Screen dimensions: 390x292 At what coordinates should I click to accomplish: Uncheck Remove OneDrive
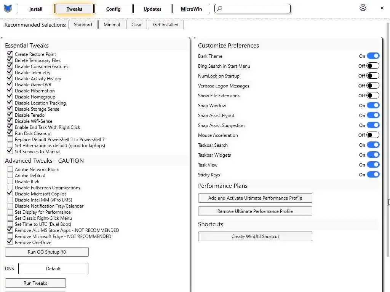10,242
